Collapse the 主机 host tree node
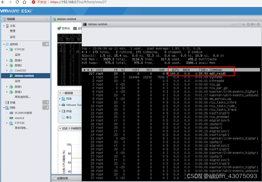Image resolution: width=262 pixels, height=182 pixels. (4, 26)
